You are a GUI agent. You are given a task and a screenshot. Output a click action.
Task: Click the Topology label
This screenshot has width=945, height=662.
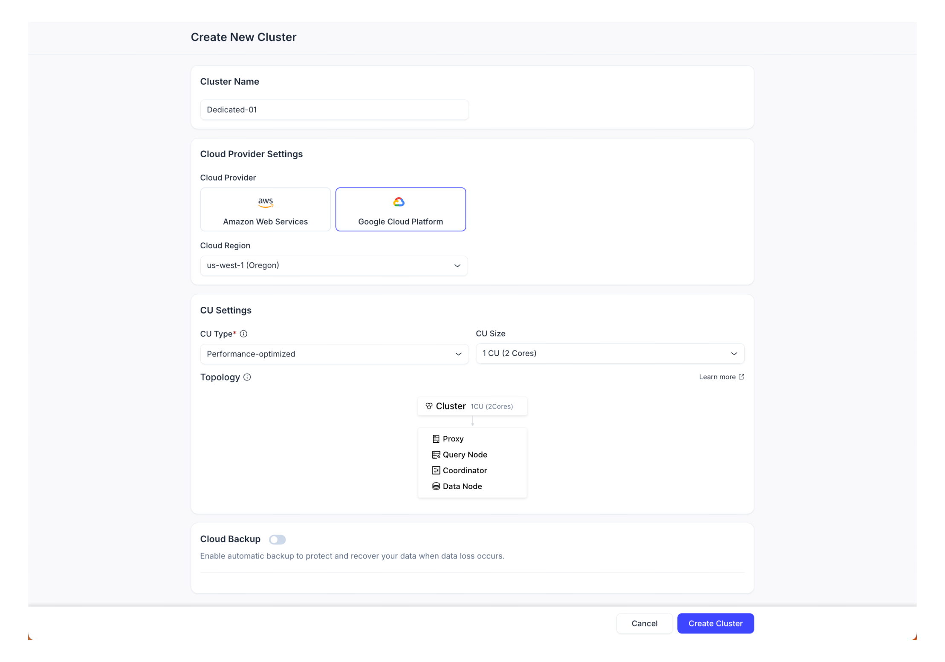click(x=220, y=377)
